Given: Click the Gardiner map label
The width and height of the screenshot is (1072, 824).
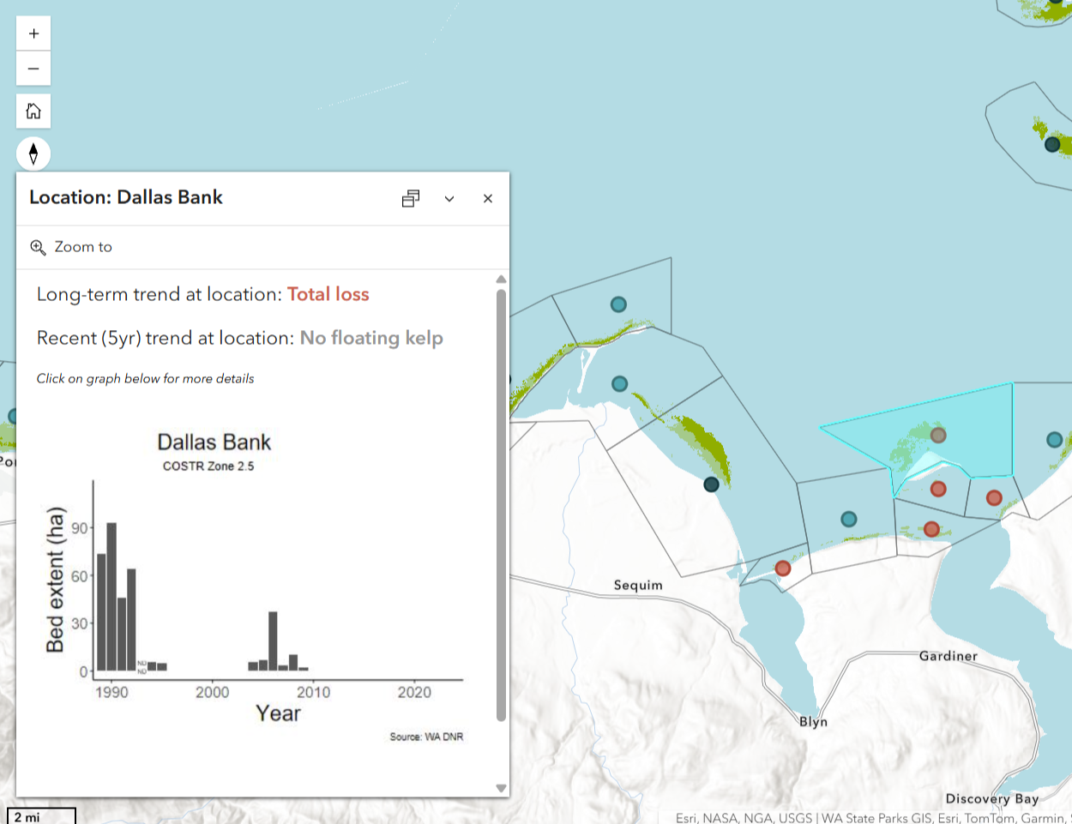Looking at the screenshot, I should [949, 656].
